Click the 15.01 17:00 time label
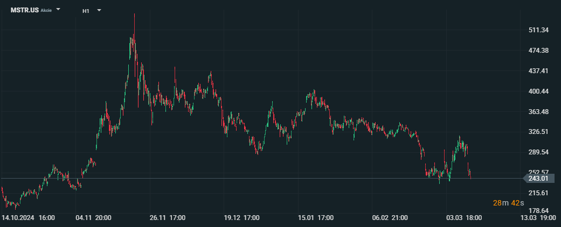 coord(316,218)
